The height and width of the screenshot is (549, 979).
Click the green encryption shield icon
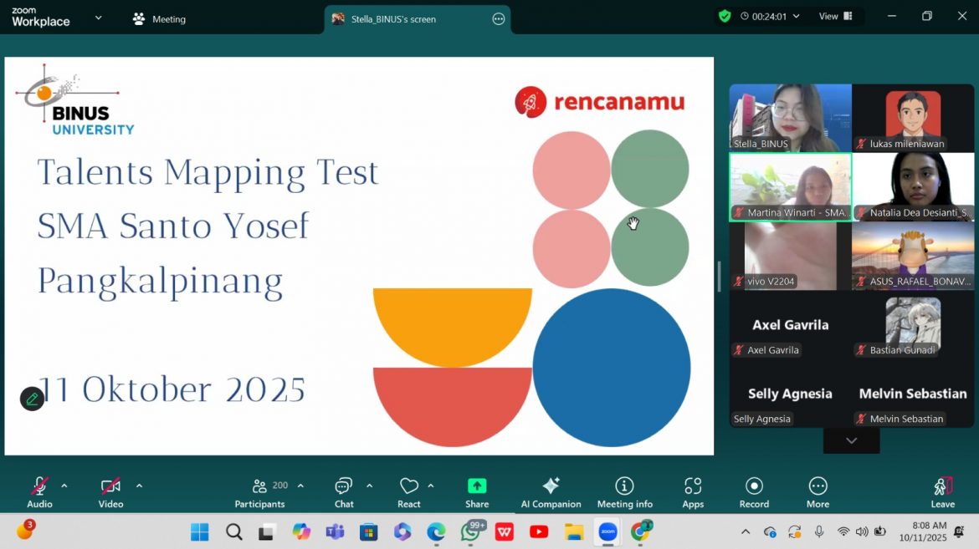(x=725, y=16)
